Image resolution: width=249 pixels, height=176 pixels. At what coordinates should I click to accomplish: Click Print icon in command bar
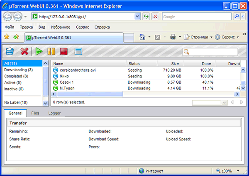173,37
